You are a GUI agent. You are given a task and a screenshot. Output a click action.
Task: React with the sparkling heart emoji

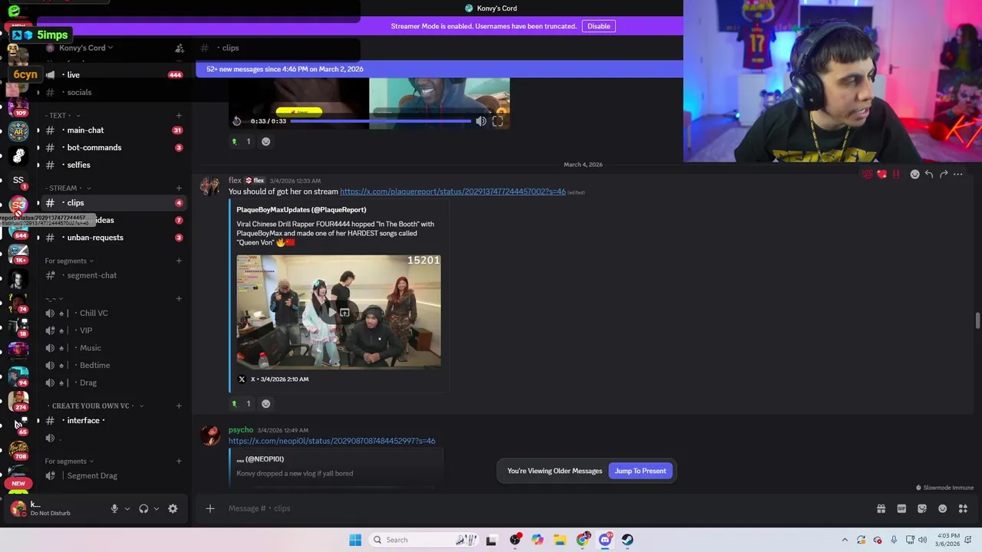(x=881, y=174)
